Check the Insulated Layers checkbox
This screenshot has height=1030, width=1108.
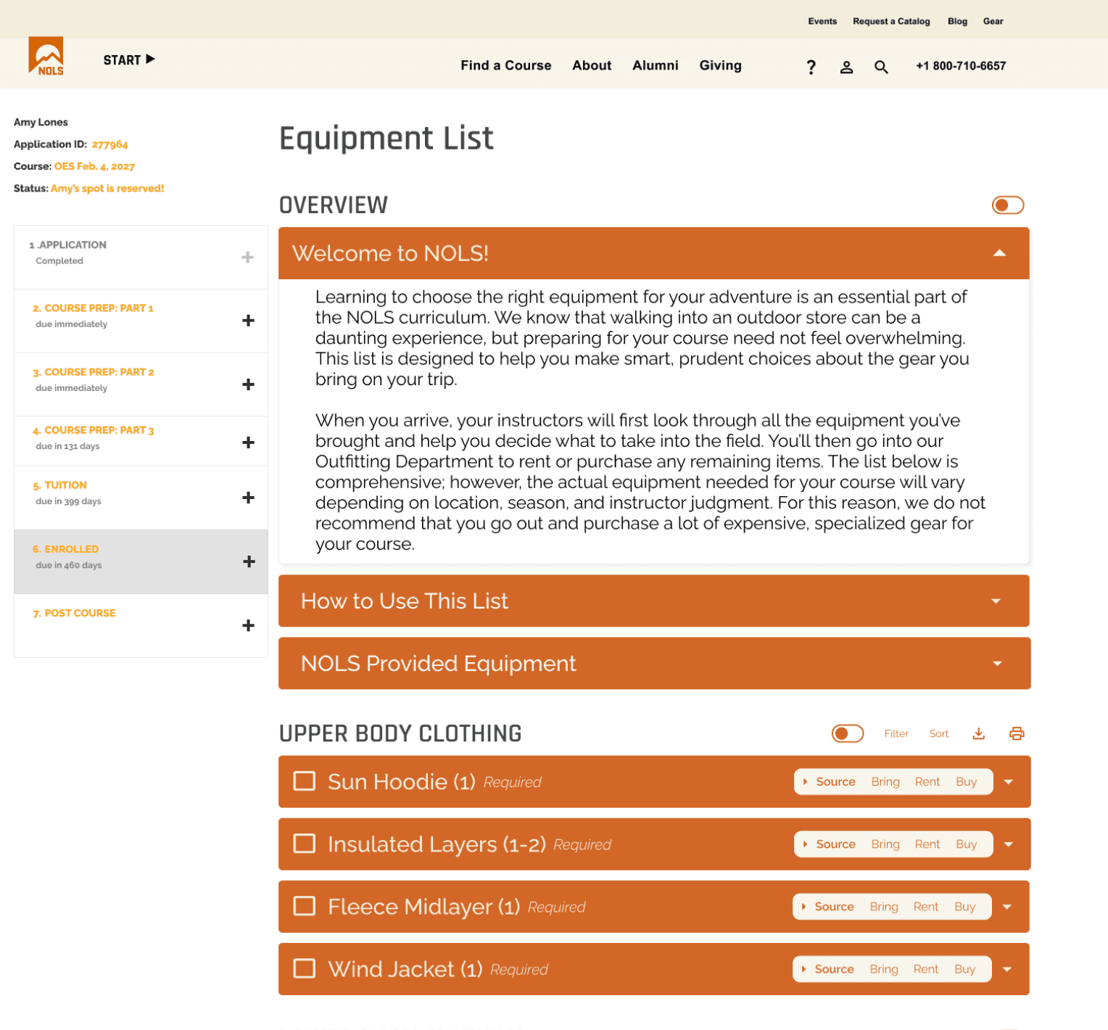(x=304, y=844)
